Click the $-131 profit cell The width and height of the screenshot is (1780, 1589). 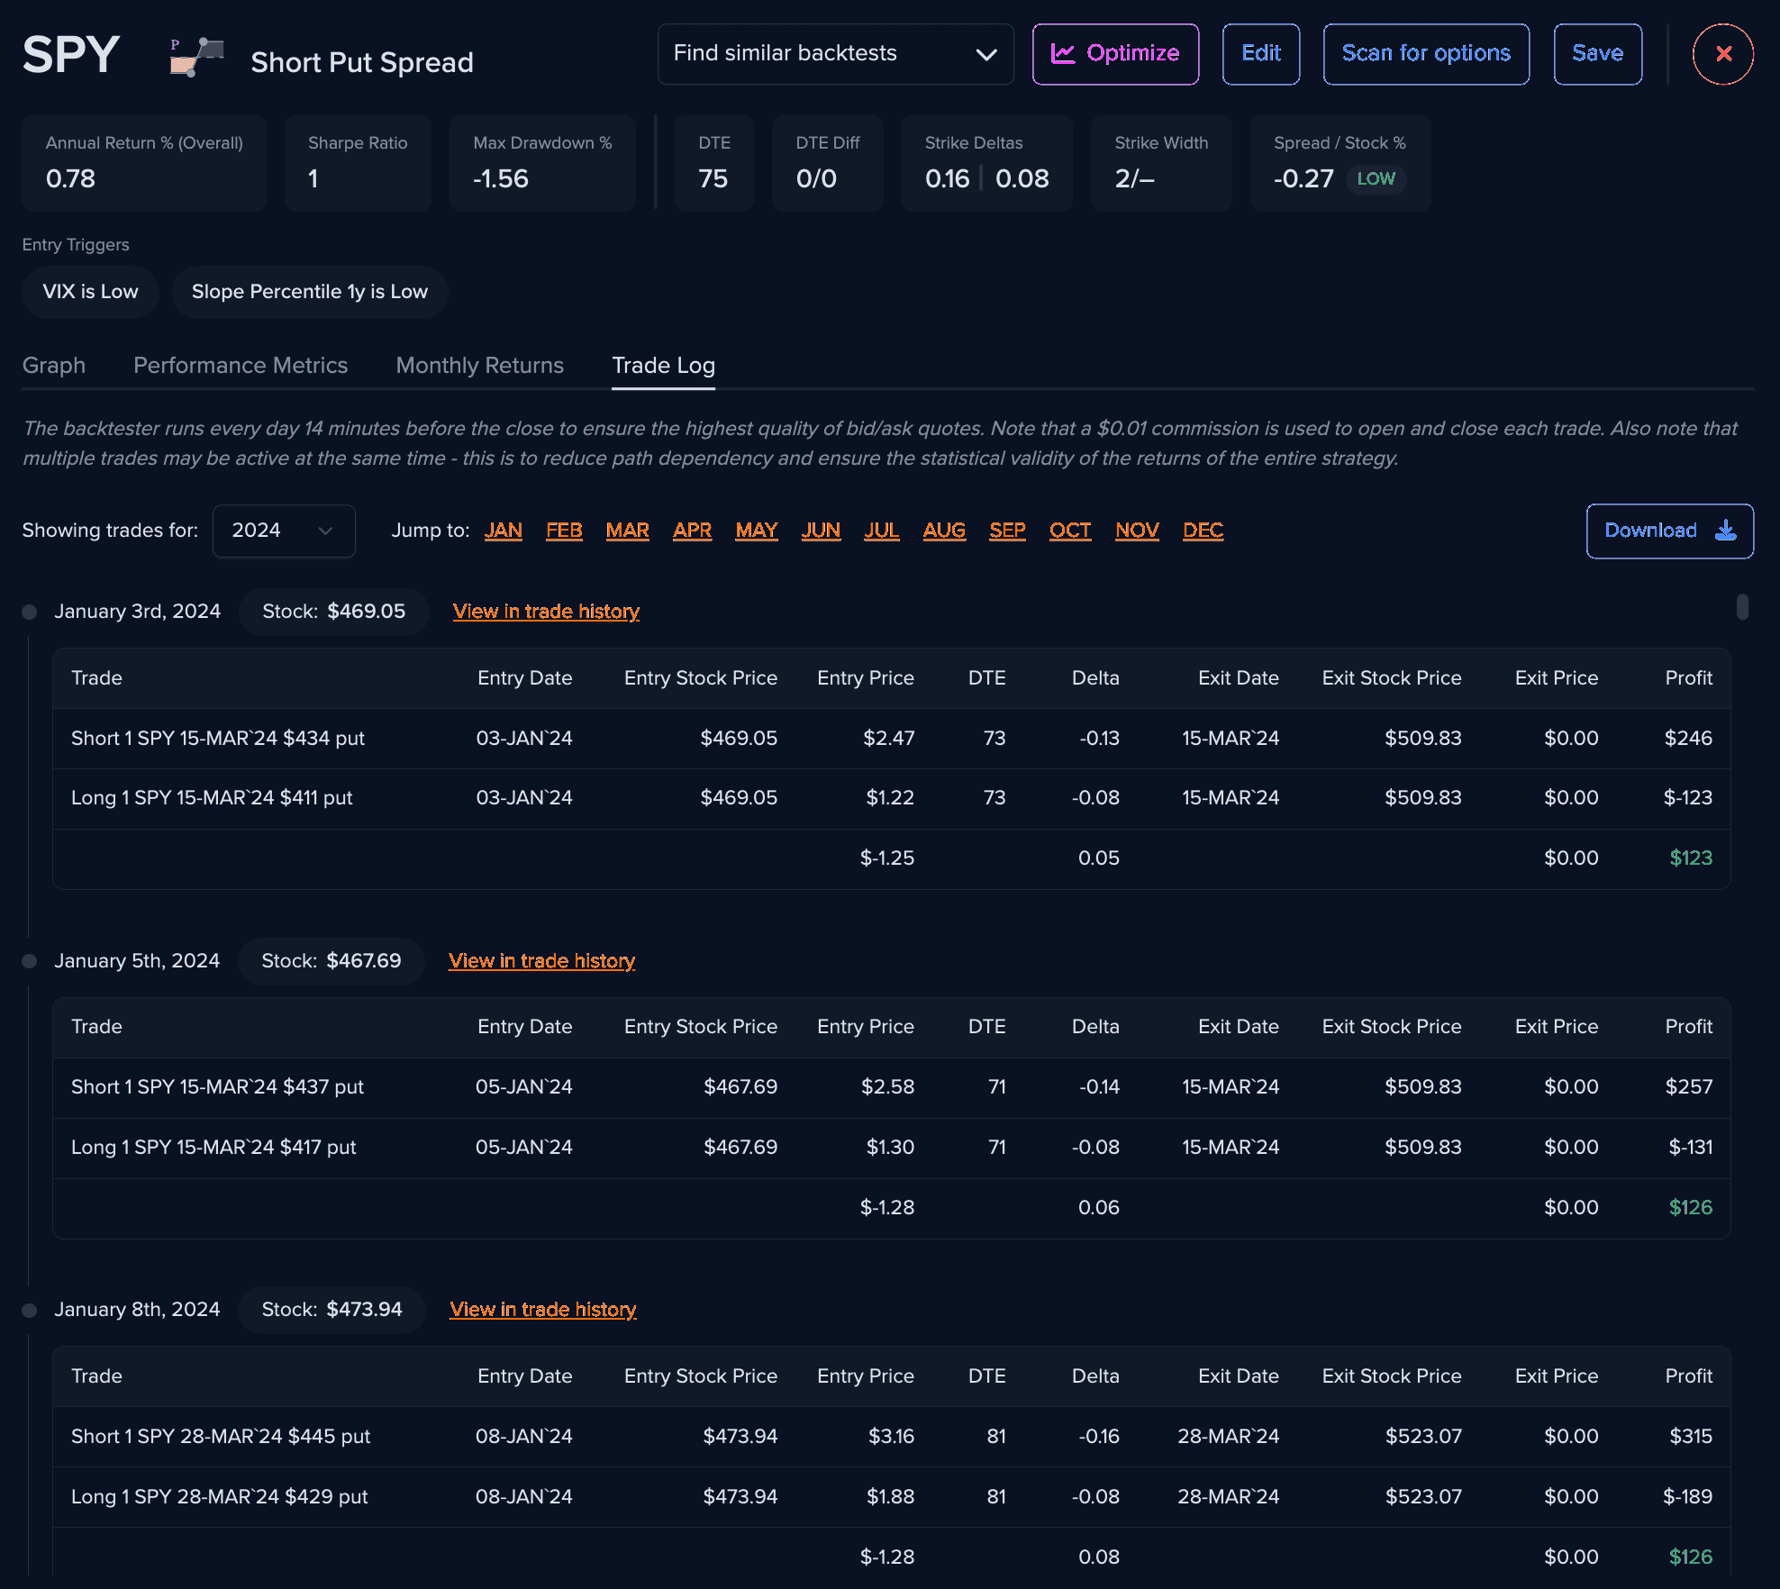(x=1690, y=1148)
